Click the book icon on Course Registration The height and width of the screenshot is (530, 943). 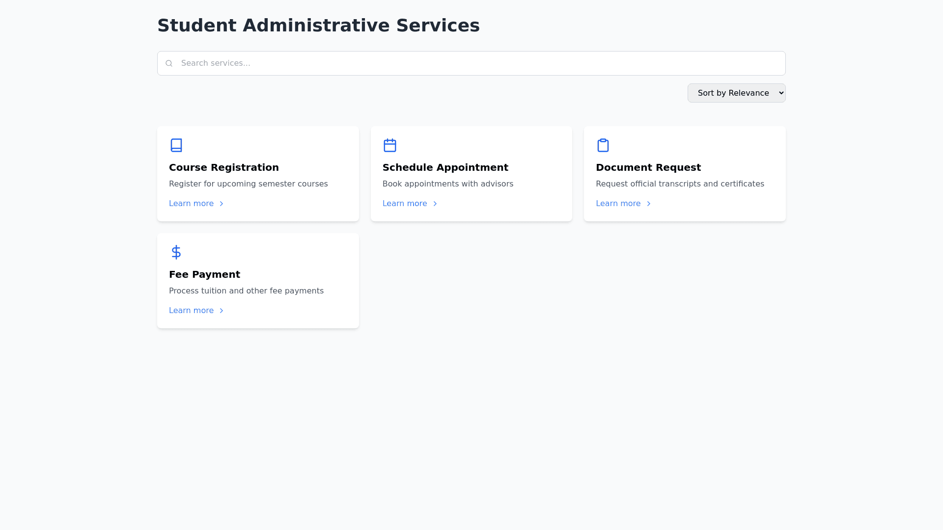pyautogui.click(x=176, y=145)
